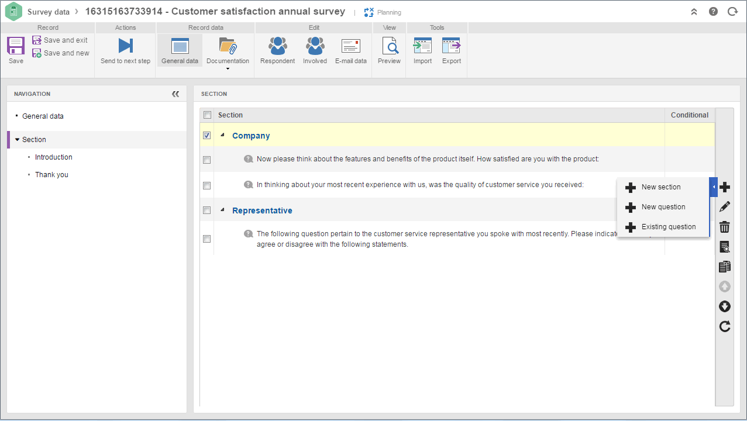The image size is (747, 421).
Task: Click the add plus icon in sidebar
Action: coord(725,187)
